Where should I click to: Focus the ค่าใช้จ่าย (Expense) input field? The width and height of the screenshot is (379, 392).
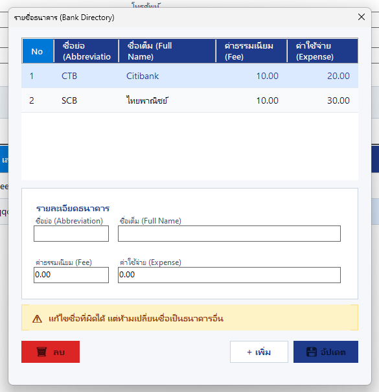click(229, 275)
